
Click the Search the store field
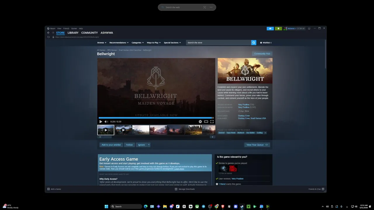(219, 43)
